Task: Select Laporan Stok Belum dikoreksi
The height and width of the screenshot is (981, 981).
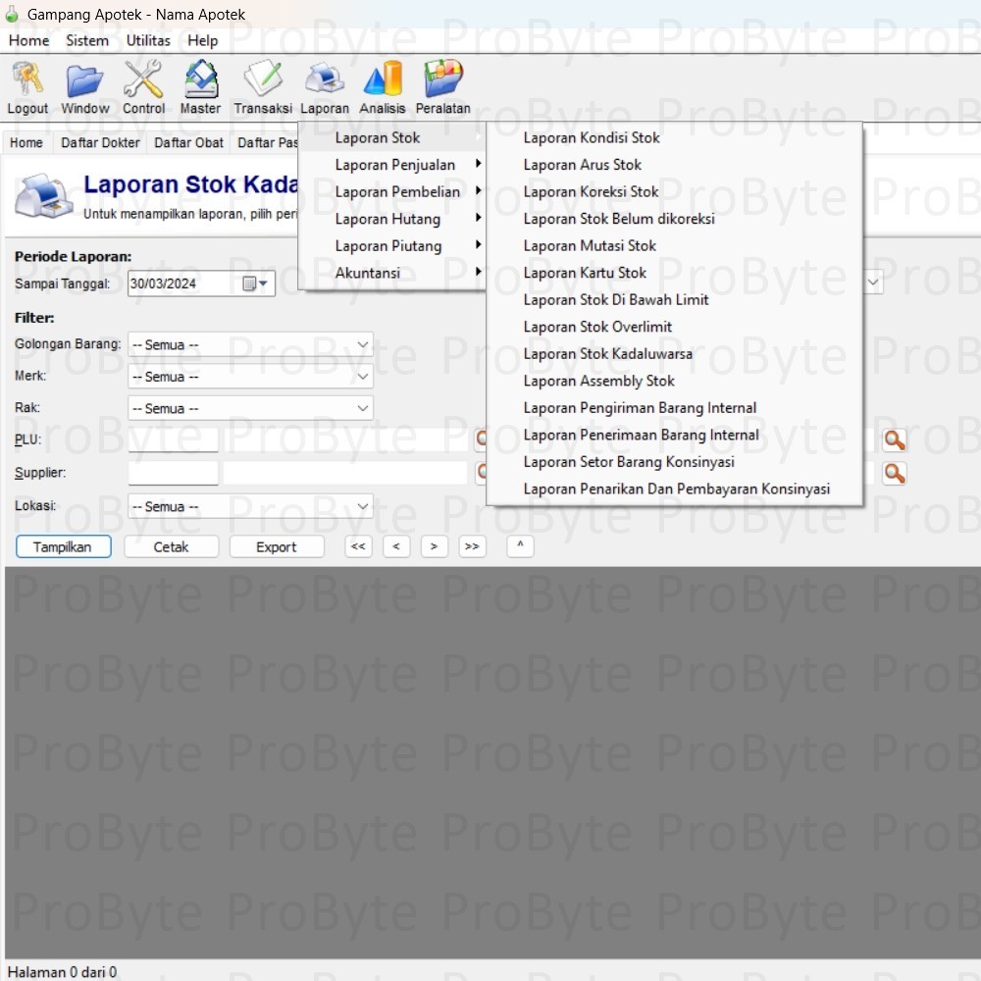Action: 675,219
